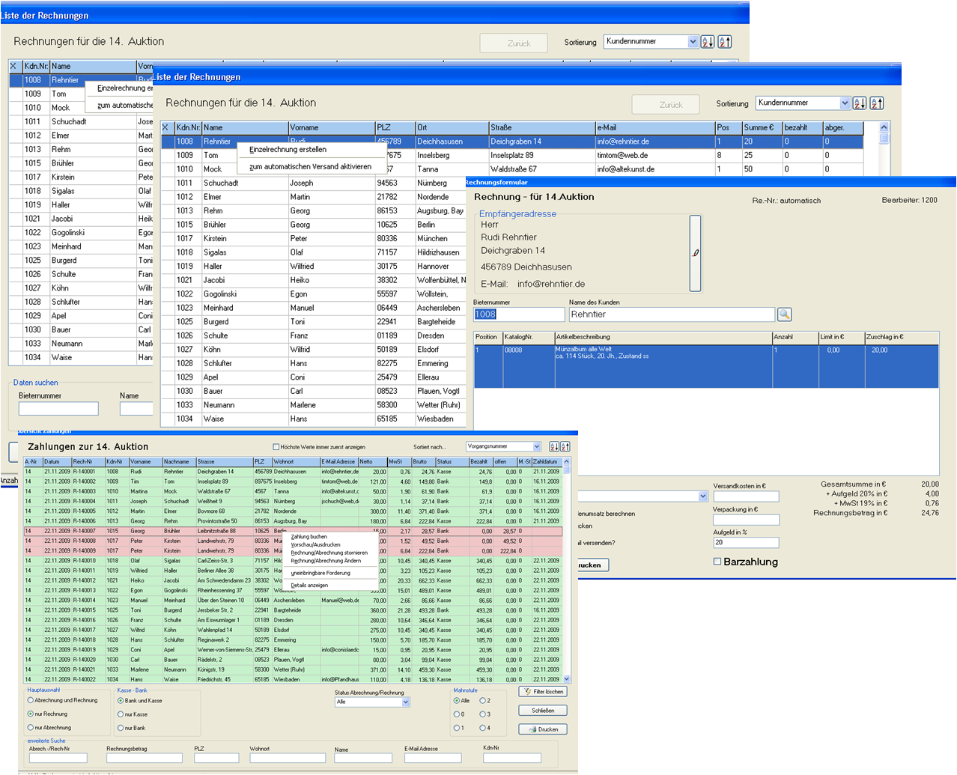Check 'Höchste Werte immer zuerst anzeigen'

pyautogui.click(x=276, y=447)
